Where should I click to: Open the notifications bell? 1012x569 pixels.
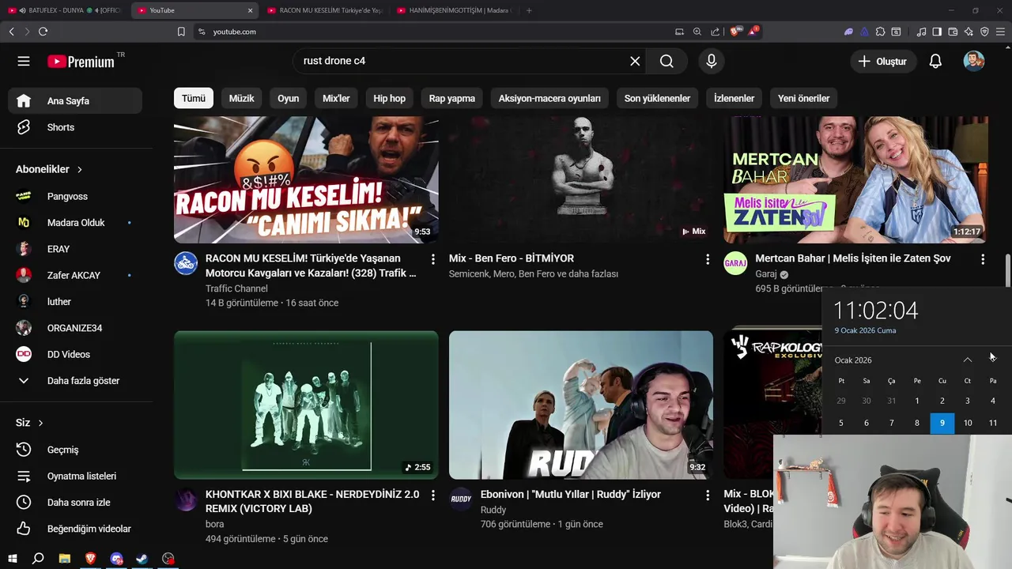pos(935,61)
